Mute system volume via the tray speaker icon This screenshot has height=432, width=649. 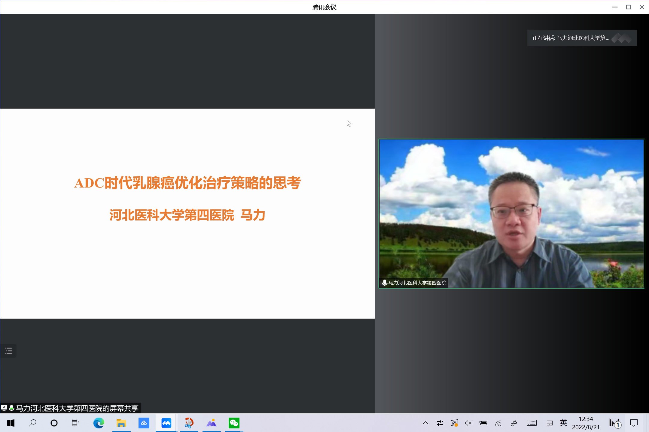pos(468,423)
